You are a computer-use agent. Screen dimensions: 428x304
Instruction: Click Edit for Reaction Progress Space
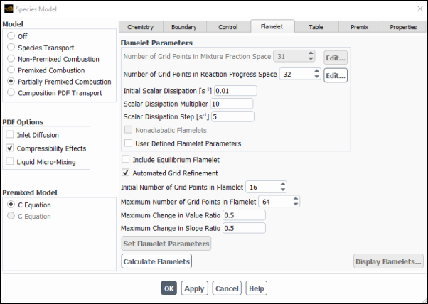(x=336, y=75)
